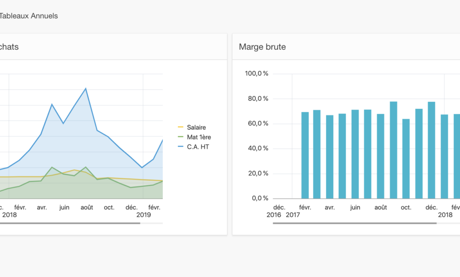460x277 pixels.
Task: Click the Mat 1ère peak at mai 2018
Action: coord(52,167)
